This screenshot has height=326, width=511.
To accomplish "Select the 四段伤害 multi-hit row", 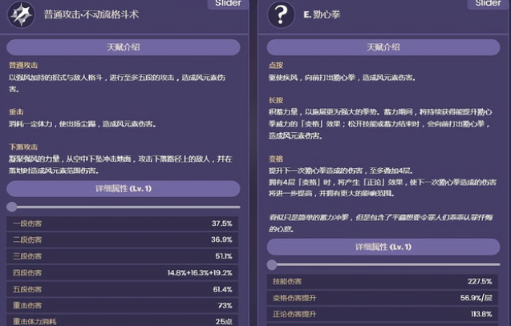I will [x=124, y=272].
